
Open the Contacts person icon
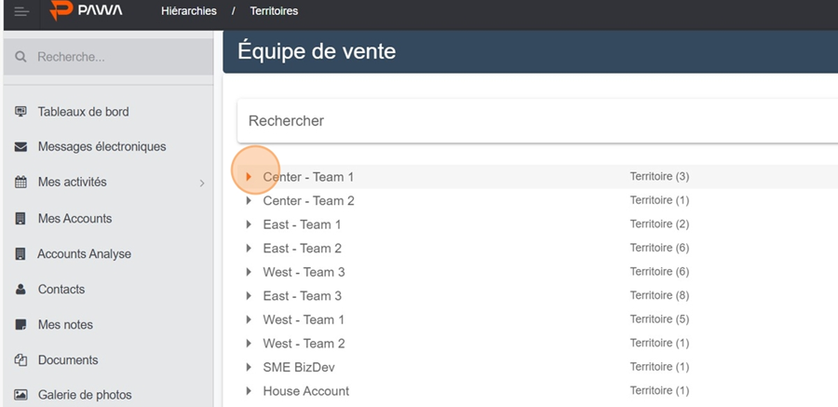coord(20,290)
